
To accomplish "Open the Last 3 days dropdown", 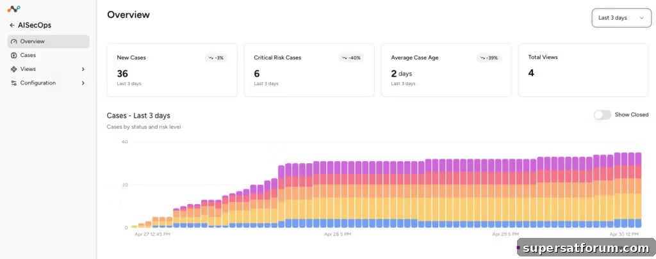I will tap(621, 18).
